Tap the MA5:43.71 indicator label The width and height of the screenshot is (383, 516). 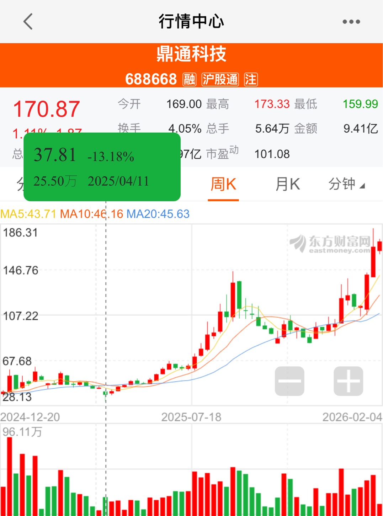point(28,214)
